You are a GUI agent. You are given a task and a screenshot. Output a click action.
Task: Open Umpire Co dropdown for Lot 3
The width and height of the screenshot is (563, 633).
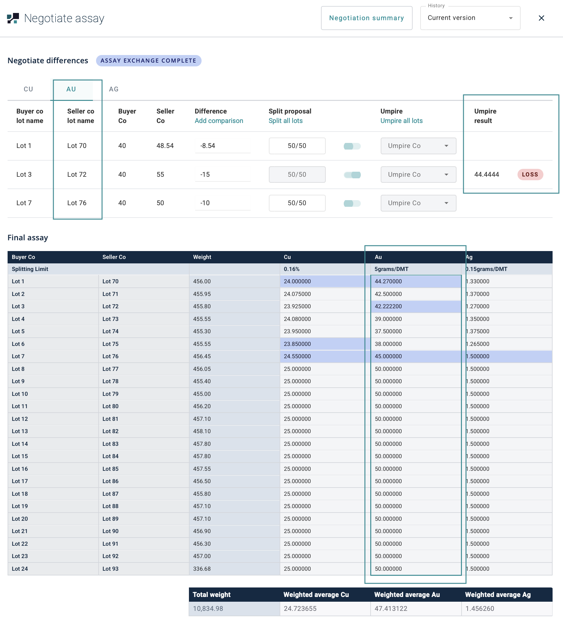(418, 175)
